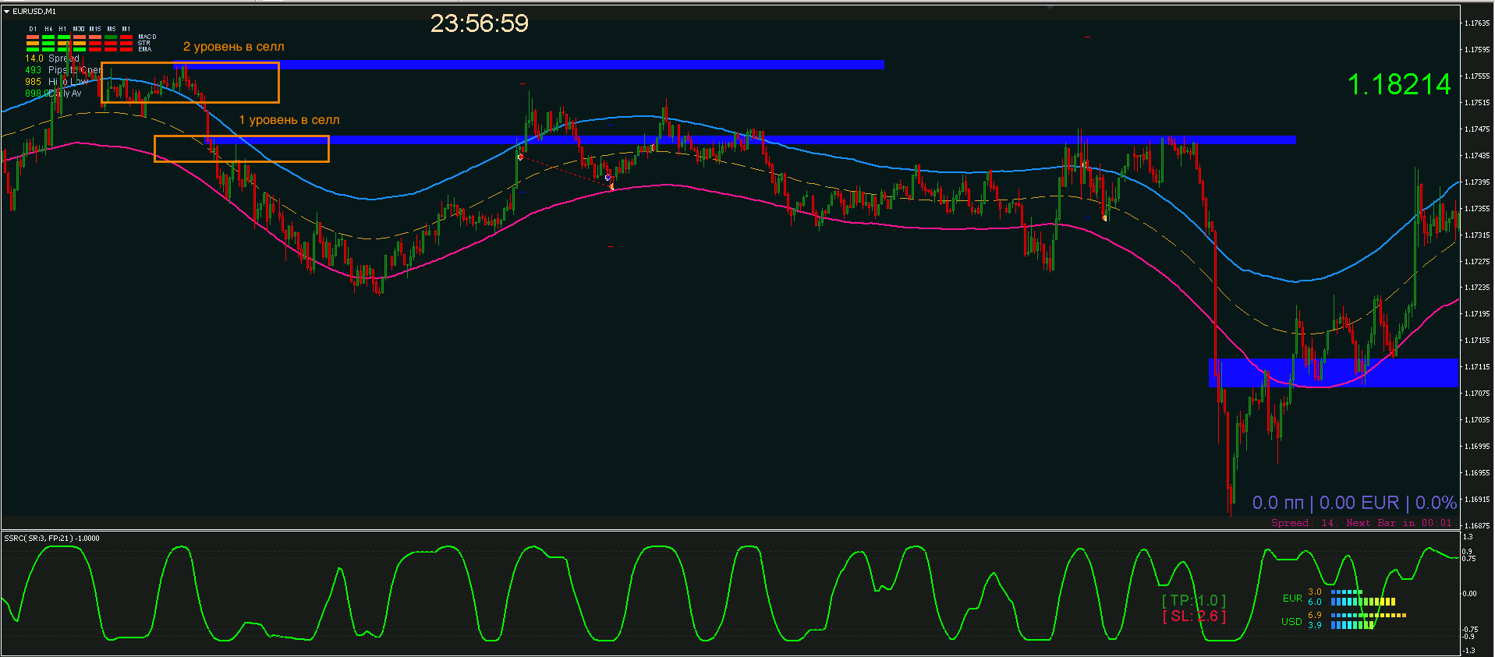1495x657 pixels.
Task: Click the 1.17115 value on price scale
Action: [x=1476, y=367]
